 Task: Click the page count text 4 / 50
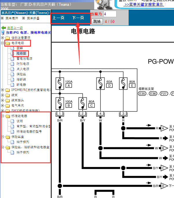tap(110, 21)
